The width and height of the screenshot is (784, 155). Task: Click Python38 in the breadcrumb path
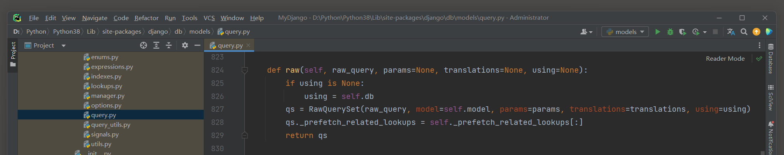click(66, 32)
